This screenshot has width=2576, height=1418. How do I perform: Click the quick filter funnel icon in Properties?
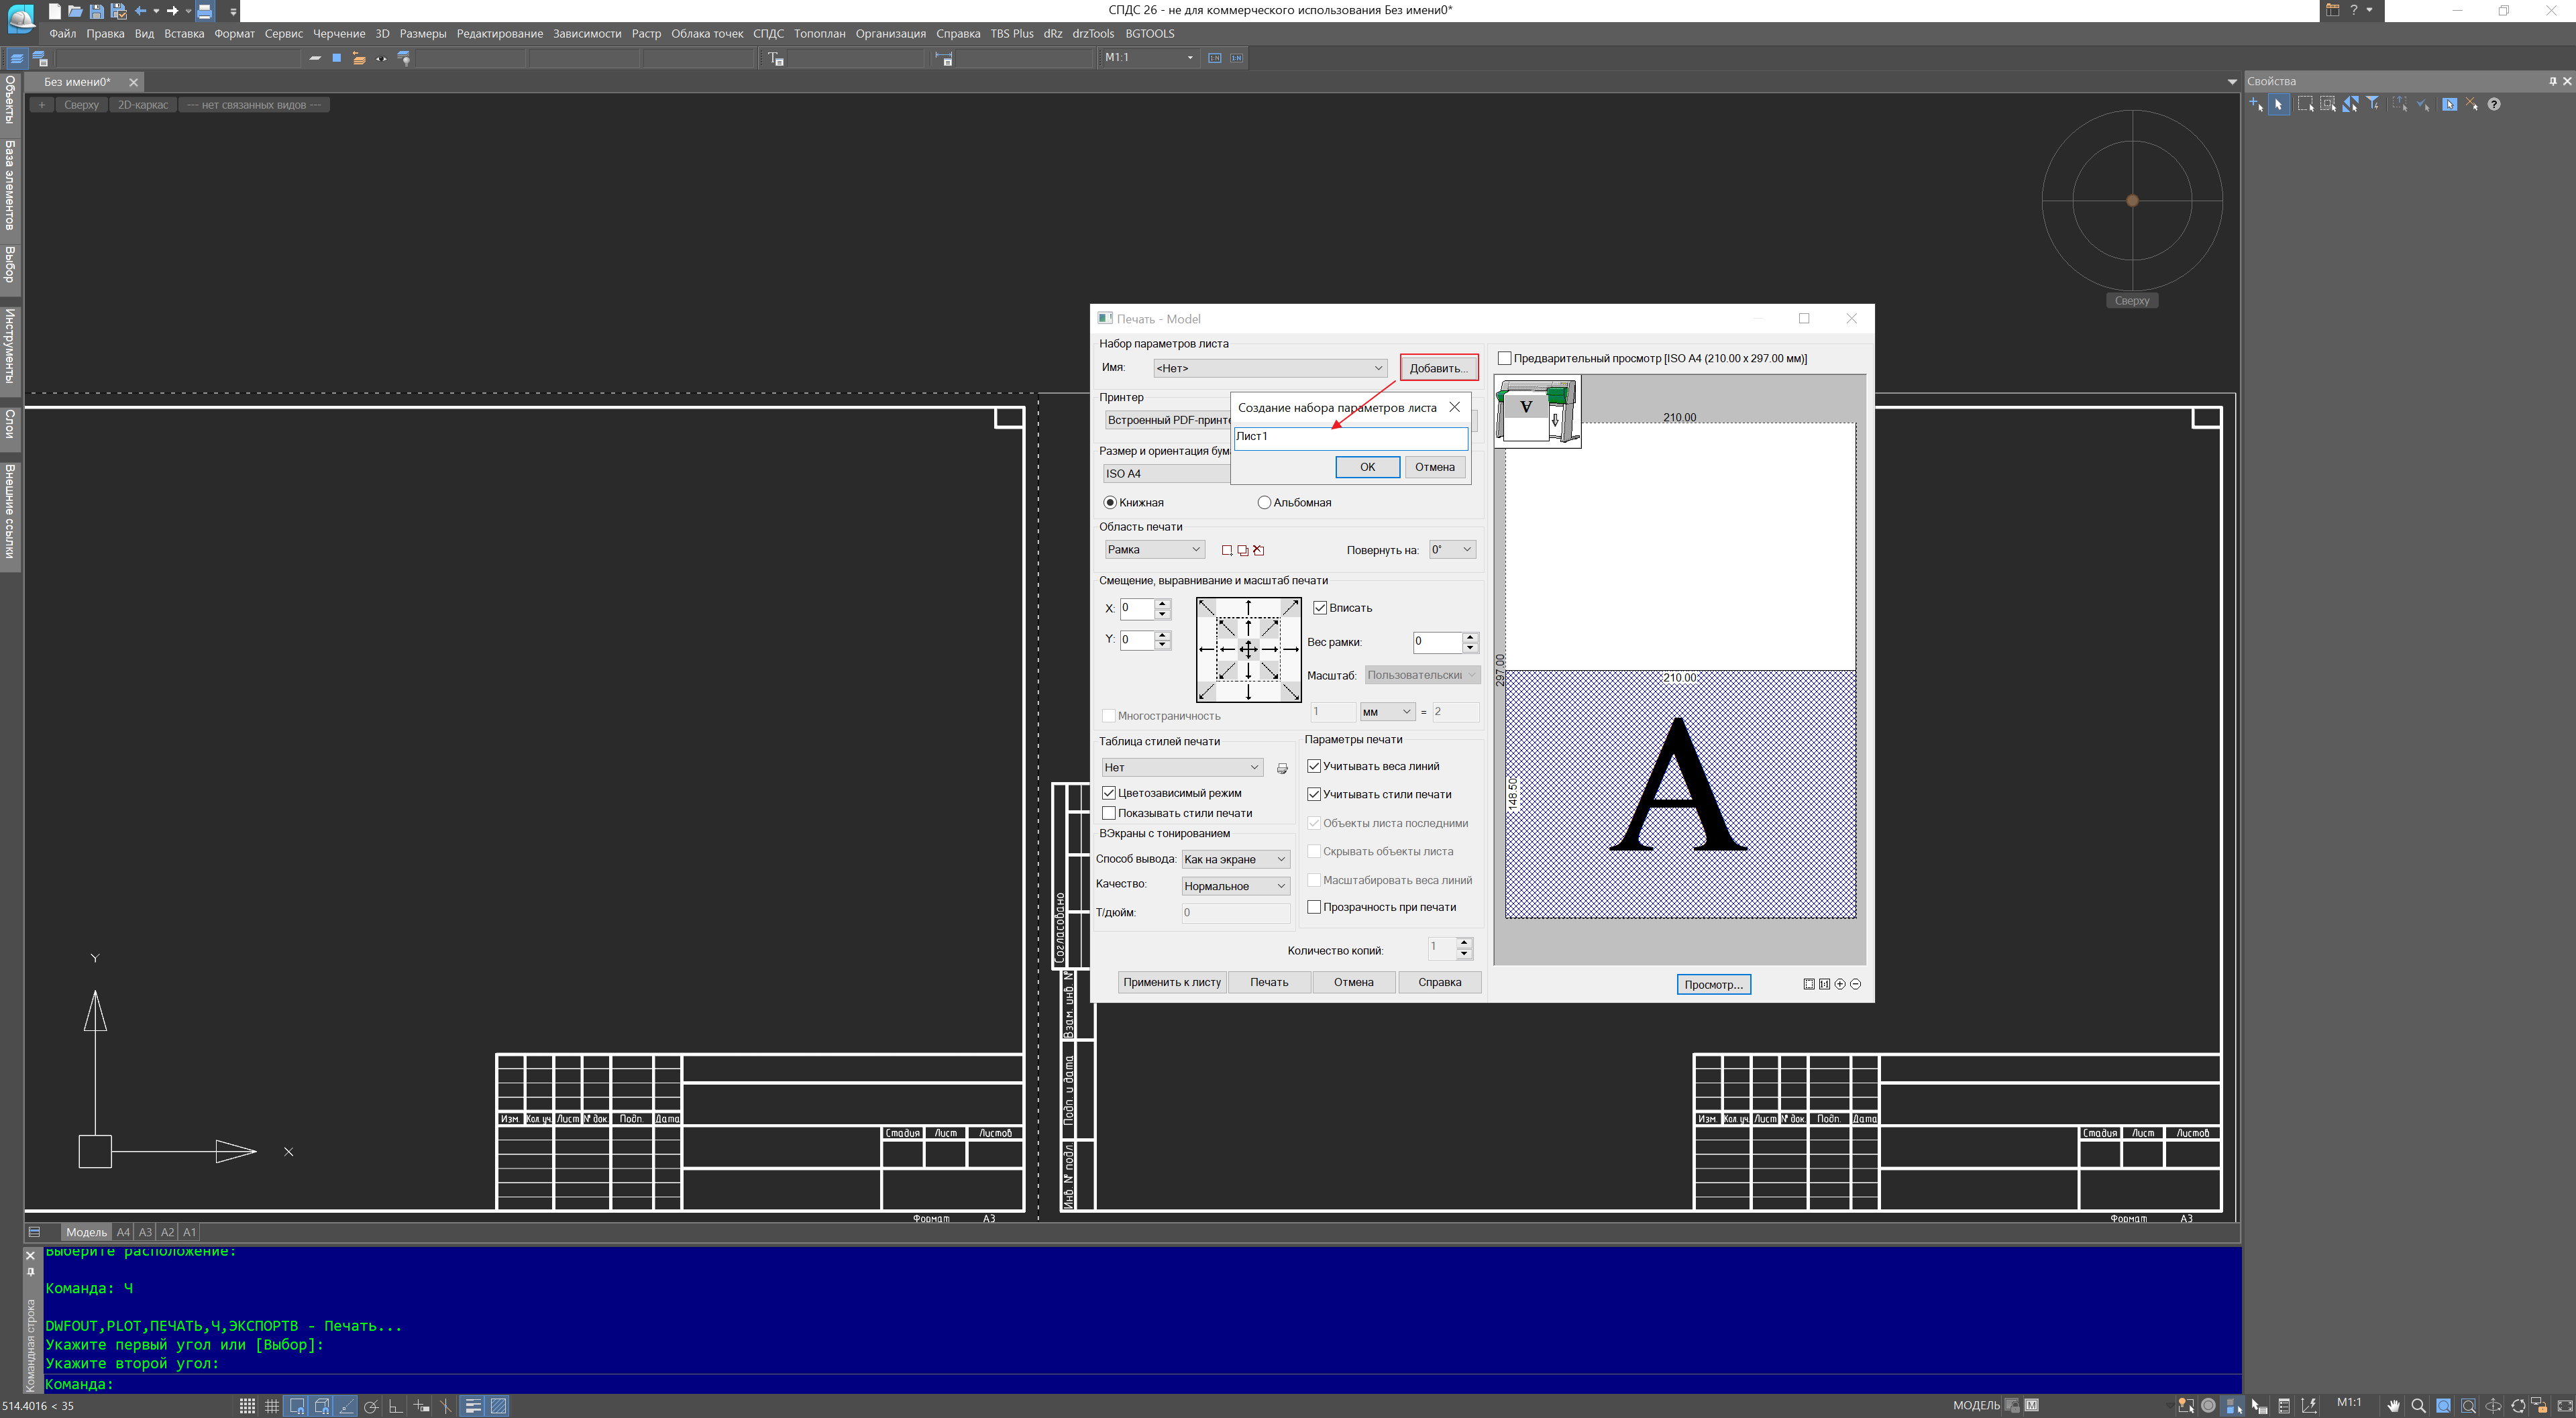click(x=2372, y=104)
